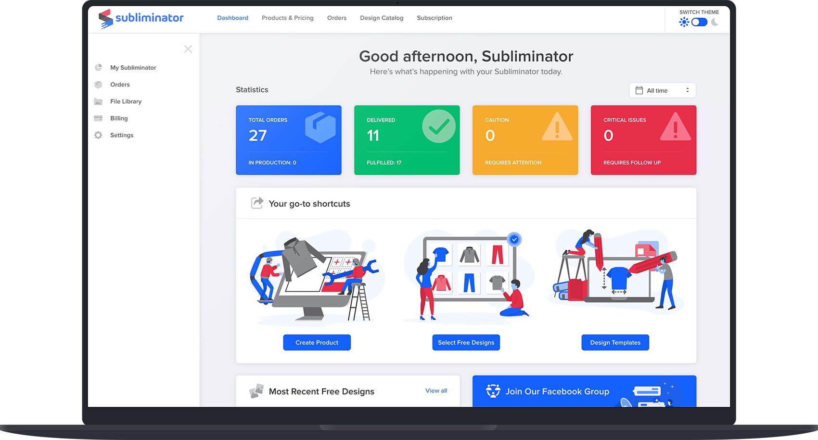Close the sidebar with the X icon
Image resolution: width=818 pixels, height=440 pixels.
click(188, 49)
